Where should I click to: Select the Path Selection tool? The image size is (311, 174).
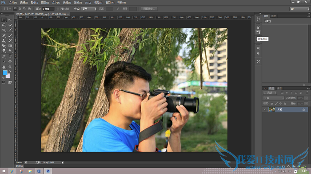point(4,62)
